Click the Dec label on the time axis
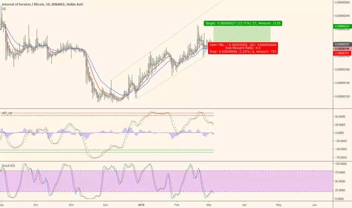Screen dimensions: 352x208 [106, 205]
